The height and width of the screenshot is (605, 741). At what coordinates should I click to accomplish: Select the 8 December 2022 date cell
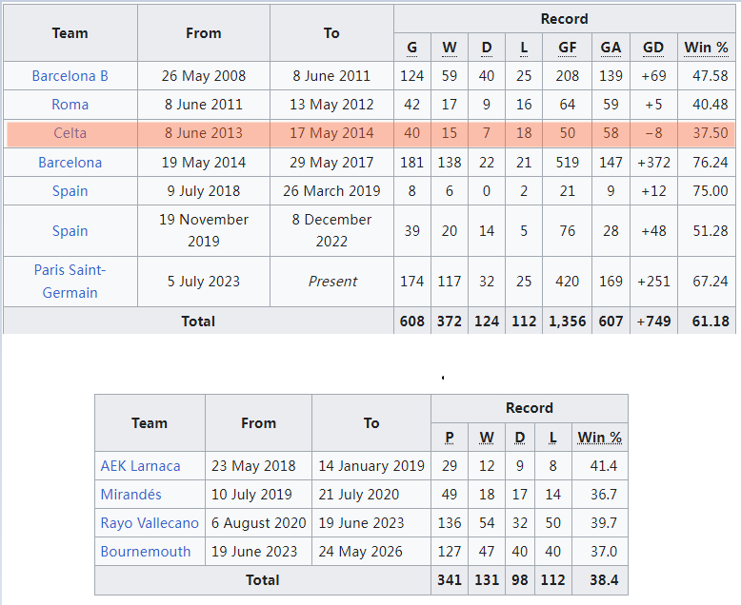point(331,231)
